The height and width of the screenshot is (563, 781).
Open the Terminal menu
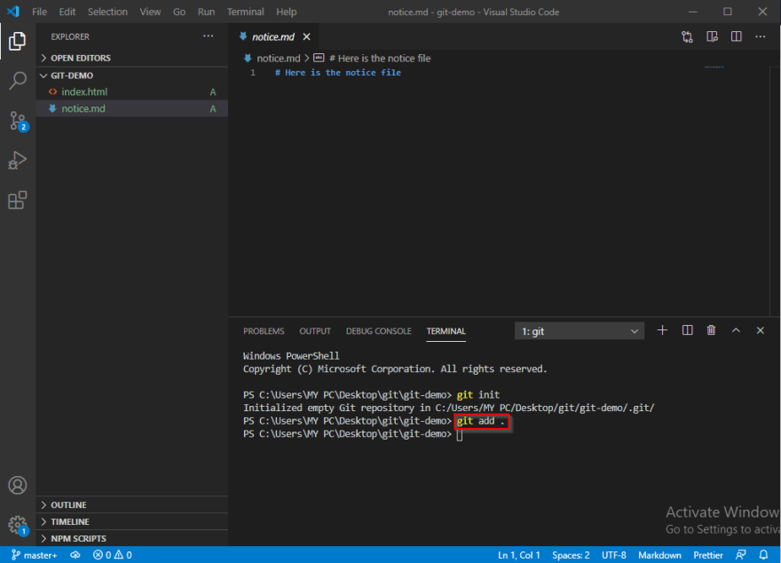(x=246, y=12)
